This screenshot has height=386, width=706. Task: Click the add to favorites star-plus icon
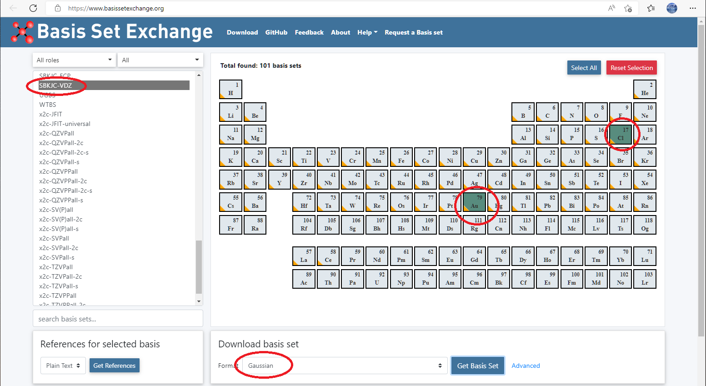[x=628, y=8]
